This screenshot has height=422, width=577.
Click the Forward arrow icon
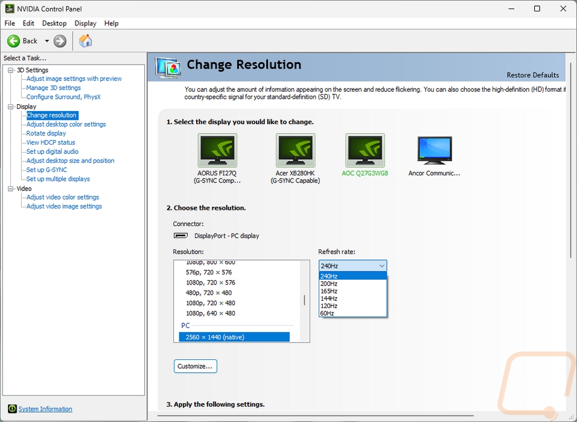click(x=60, y=41)
